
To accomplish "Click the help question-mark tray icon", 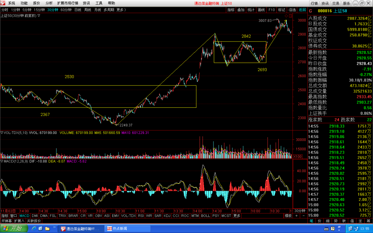I will point(333,229).
